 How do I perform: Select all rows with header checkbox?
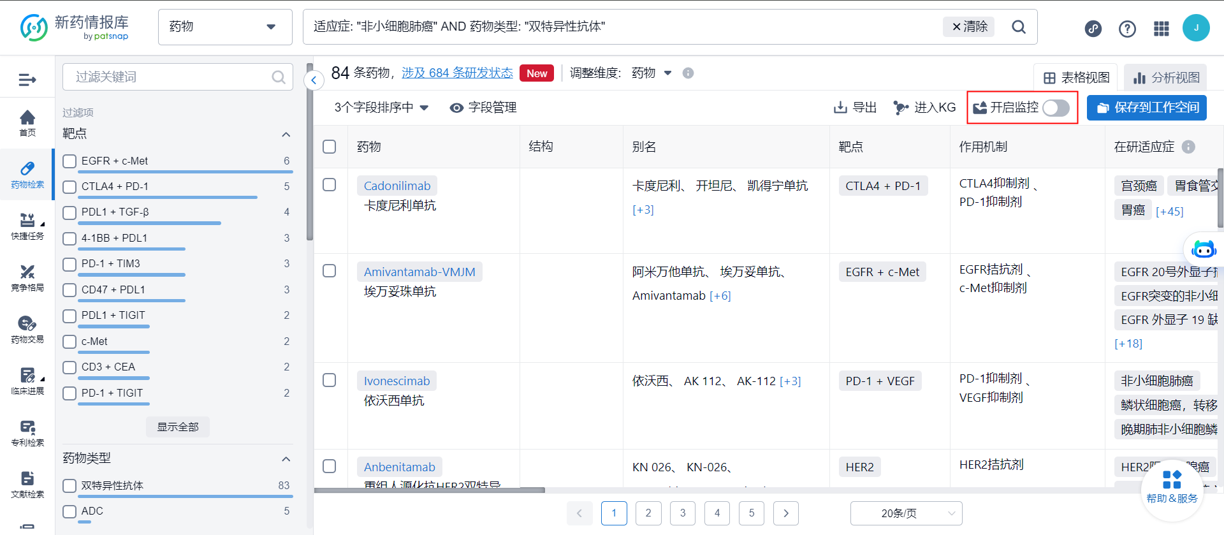tap(330, 147)
